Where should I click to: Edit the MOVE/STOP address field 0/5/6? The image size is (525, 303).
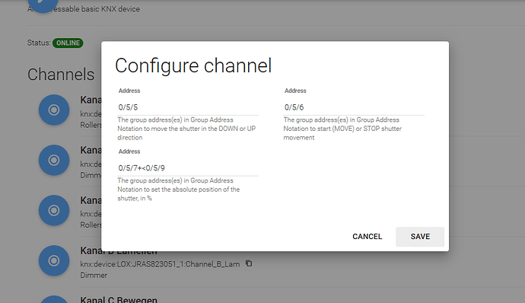(x=354, y=107)
